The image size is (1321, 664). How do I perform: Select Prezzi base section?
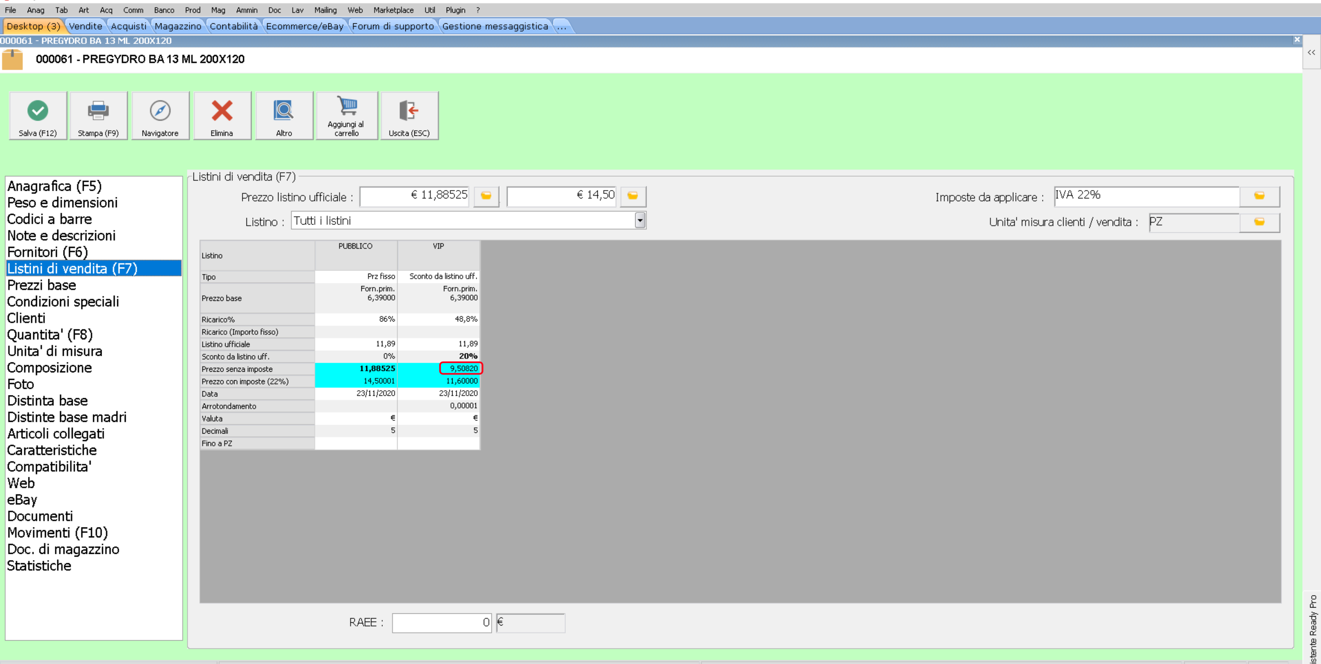click(94, 285)
